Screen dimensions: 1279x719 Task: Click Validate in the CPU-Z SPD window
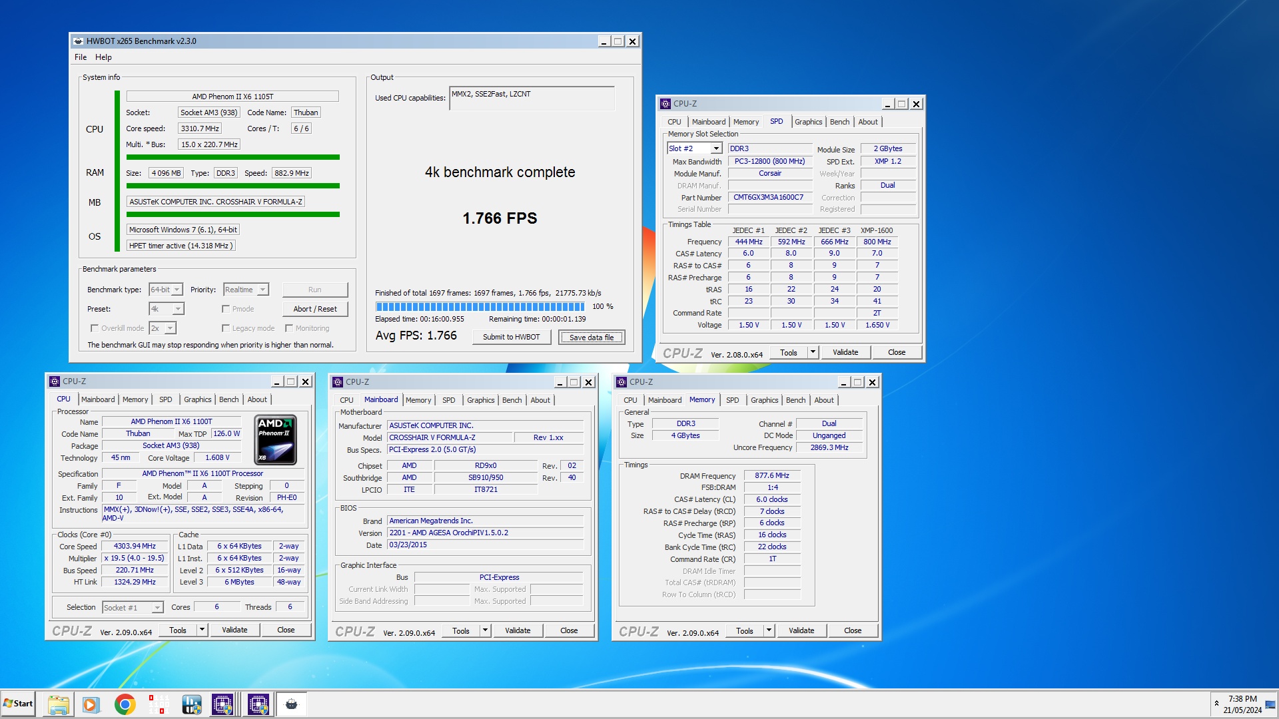[845, 352]
